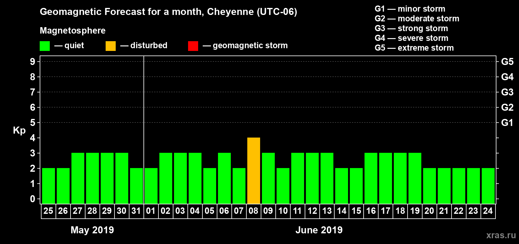Click the '— disturbed' legend text

coord(144,45)
